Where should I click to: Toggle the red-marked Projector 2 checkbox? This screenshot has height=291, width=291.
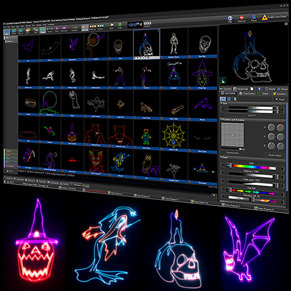pos(84,190)
